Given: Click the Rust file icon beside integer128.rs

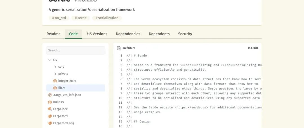Looking at the screenshot, I should click(x=55, y=81).
